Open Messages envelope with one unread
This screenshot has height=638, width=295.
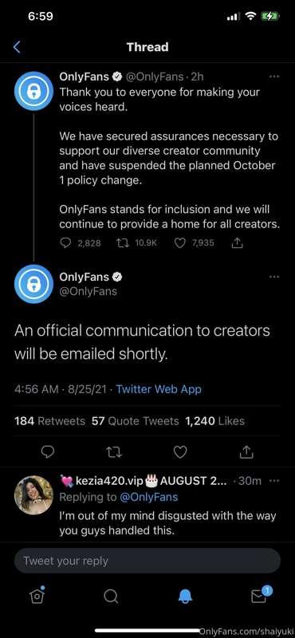pyautogui.click(x=259, y=595)
